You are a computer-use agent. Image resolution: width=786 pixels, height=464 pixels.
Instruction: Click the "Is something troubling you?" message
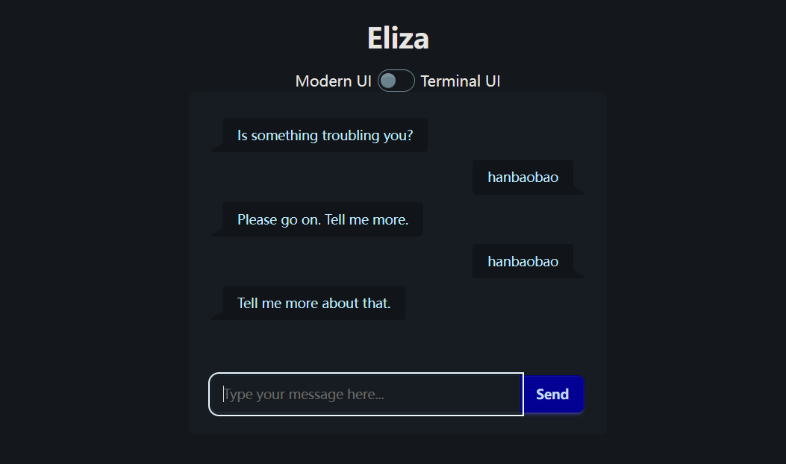pos(325,135)
